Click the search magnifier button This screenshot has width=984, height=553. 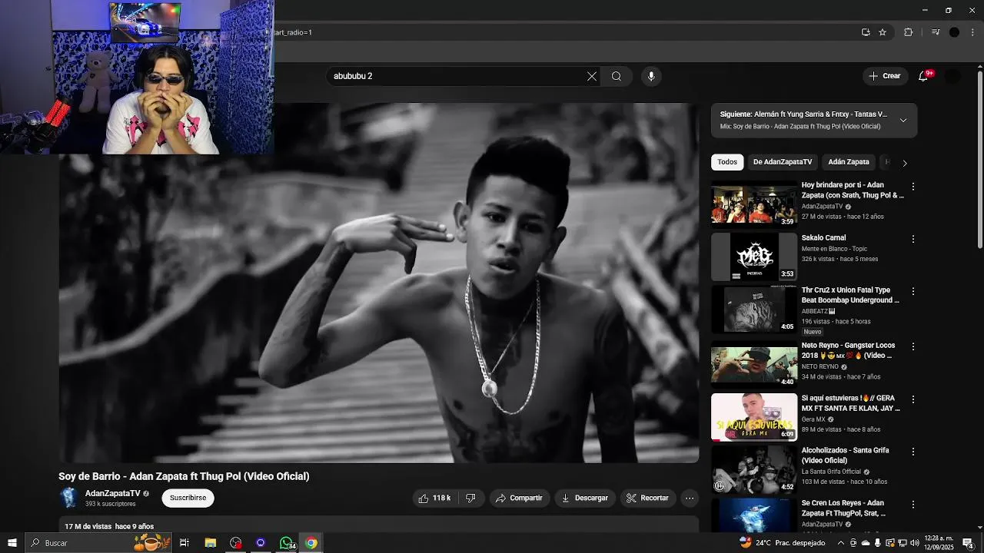617,76
